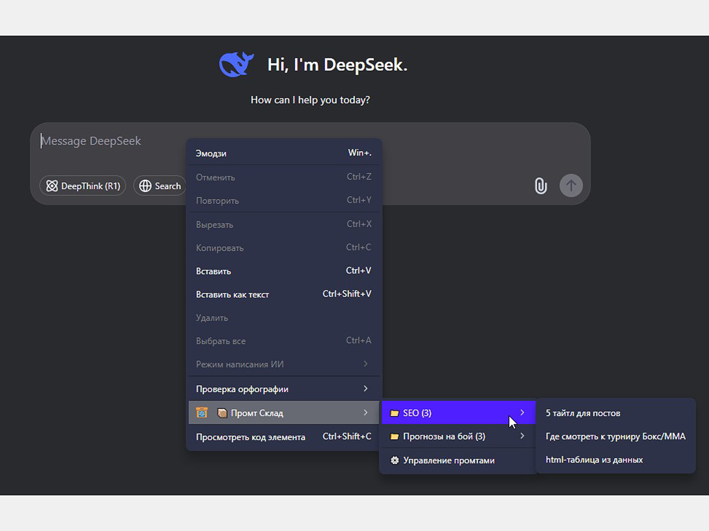709x531 pixels.
Task: Toggle DeepThink (R1) mode
Action: click(83, 186)
